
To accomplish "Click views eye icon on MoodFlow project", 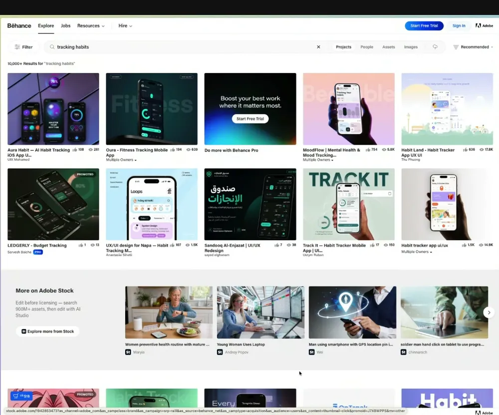I will coord(384,150).
